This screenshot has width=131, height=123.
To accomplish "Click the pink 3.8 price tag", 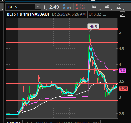I will point(123,71).
